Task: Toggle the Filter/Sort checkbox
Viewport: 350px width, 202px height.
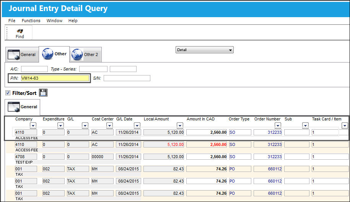Action: [x=8, y=93]
